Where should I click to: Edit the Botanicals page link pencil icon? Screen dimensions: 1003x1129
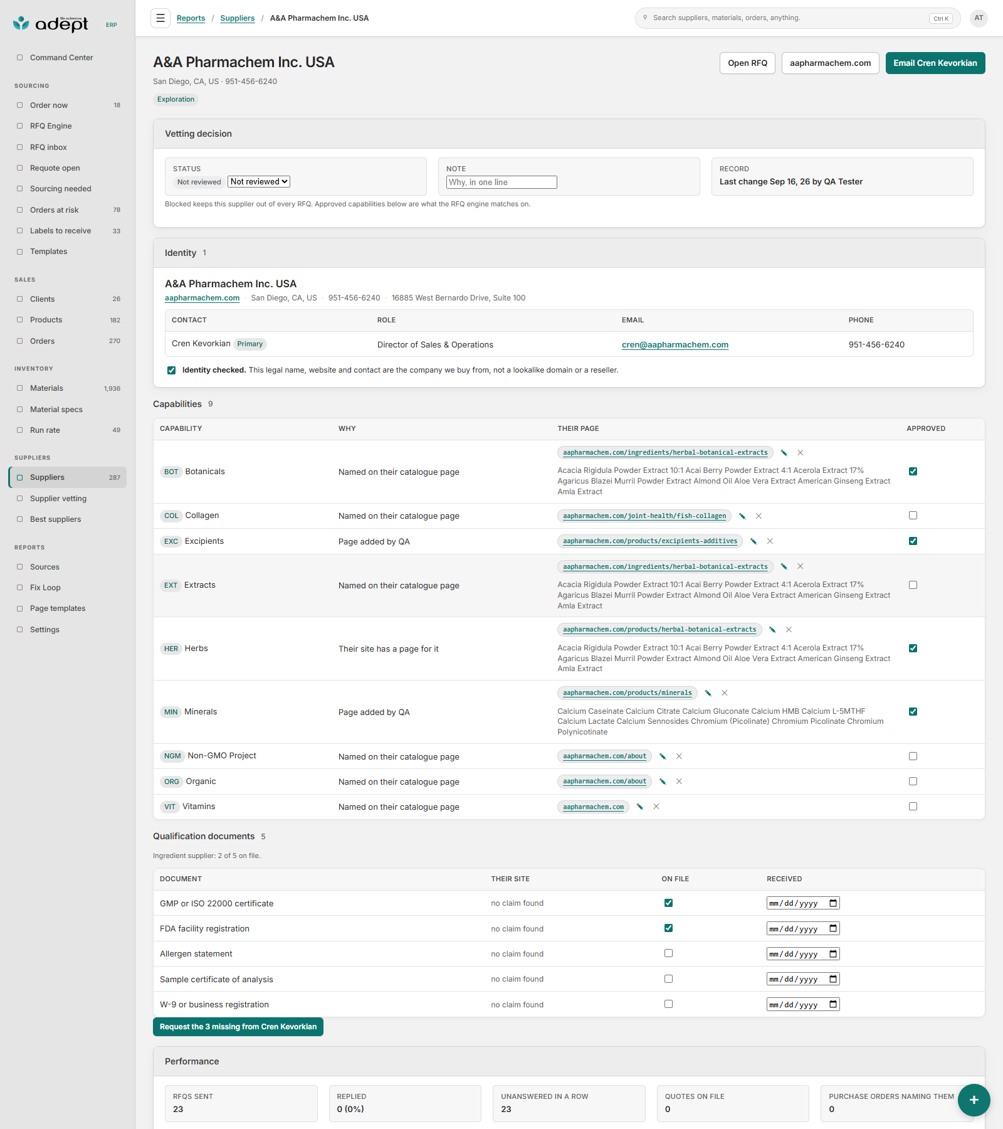(784, 453)
